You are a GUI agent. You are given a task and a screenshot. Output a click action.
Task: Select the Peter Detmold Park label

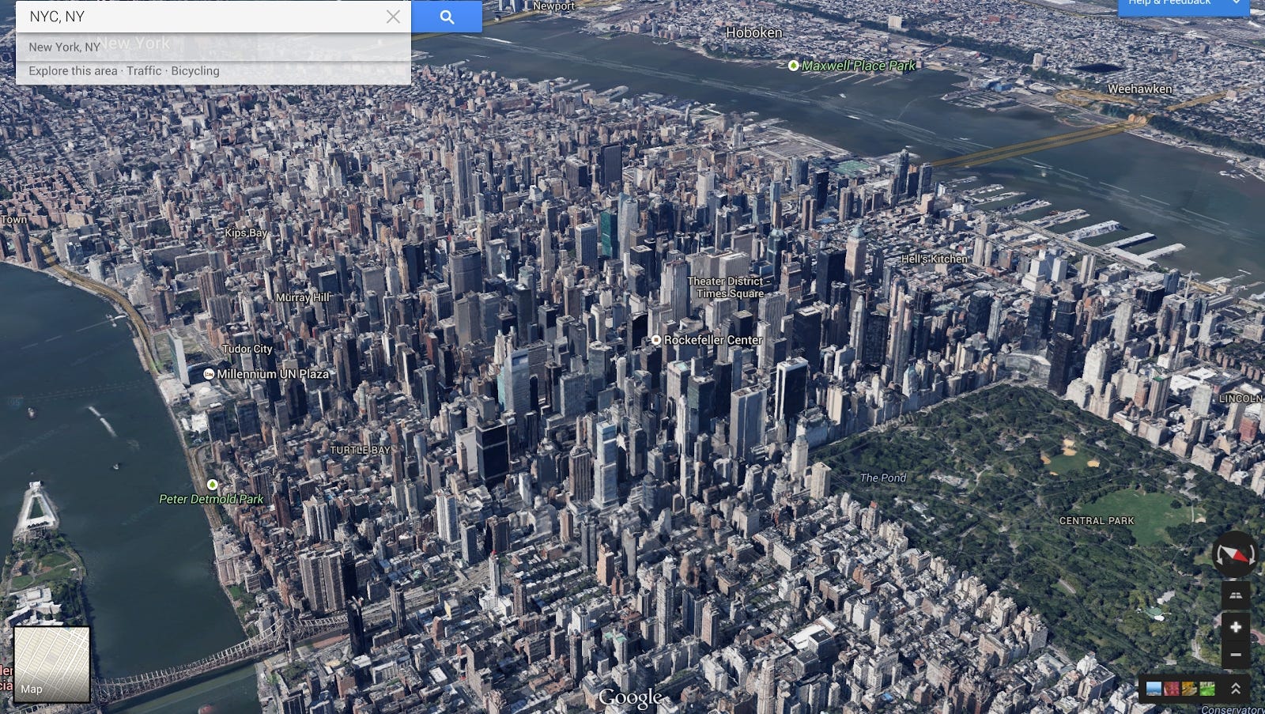click(211, 499)
